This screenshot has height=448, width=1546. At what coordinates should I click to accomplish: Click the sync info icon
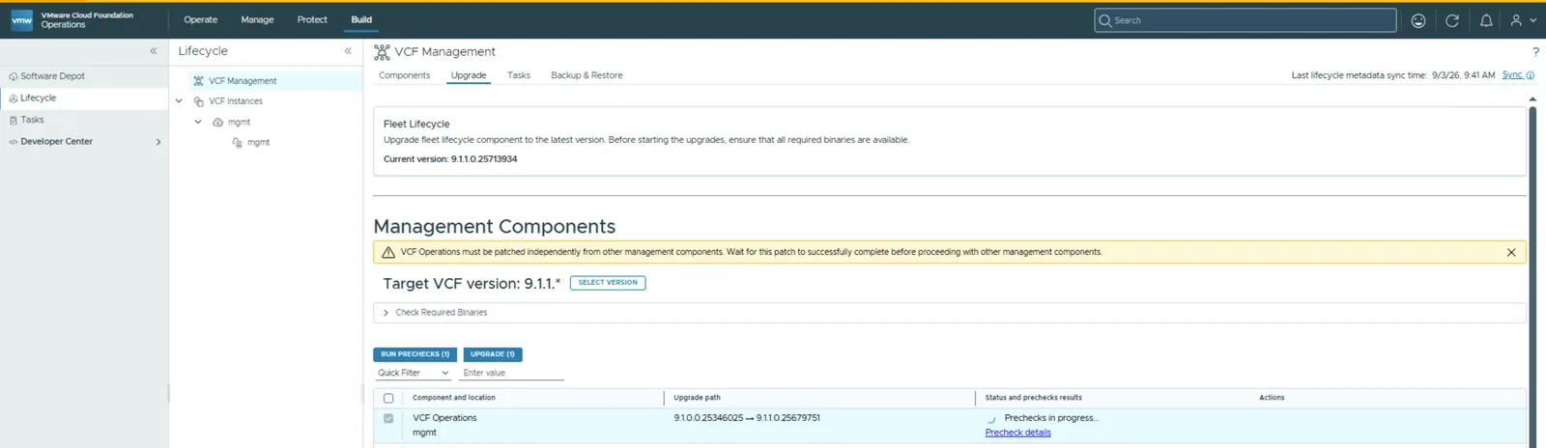(1531, 75)
